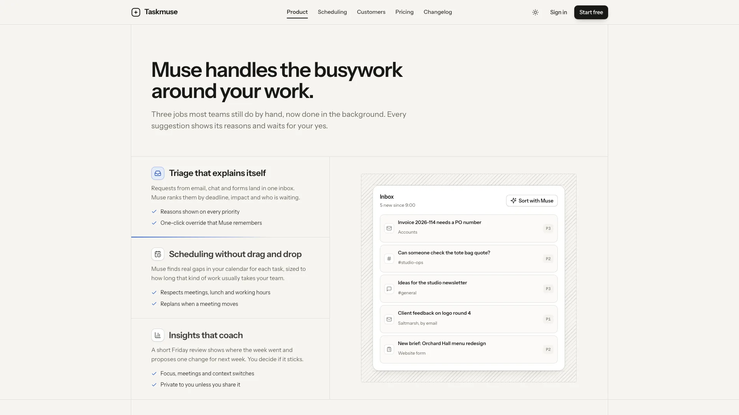Click 'Private to you unless you share it'

coord(200,385)
